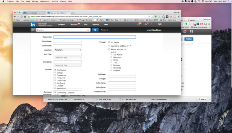
Task: Click the Publish button in the back window
Action: [x=189, y=39]
